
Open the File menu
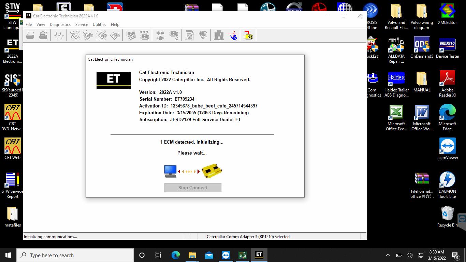(29, 25)
